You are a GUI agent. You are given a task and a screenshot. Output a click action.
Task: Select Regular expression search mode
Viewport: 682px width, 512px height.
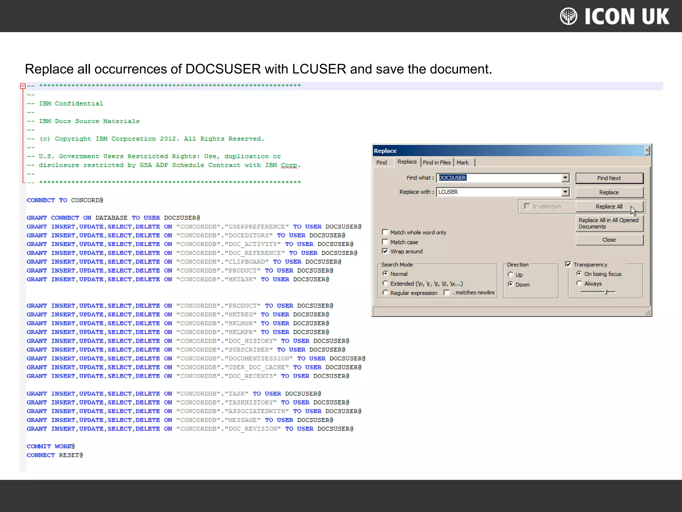386,293
